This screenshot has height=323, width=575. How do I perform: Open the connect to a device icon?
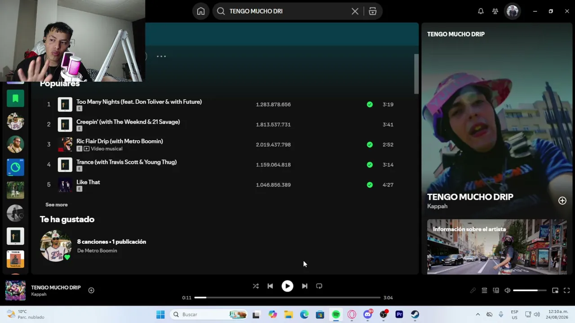[496, 290]
